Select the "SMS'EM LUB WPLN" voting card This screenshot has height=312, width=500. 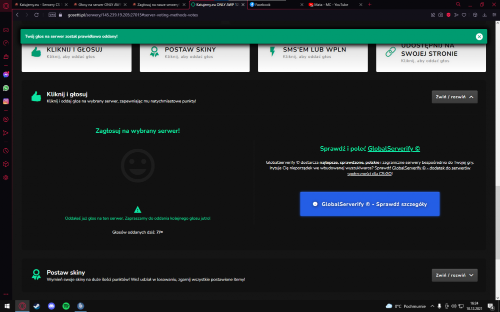[313, 57]
